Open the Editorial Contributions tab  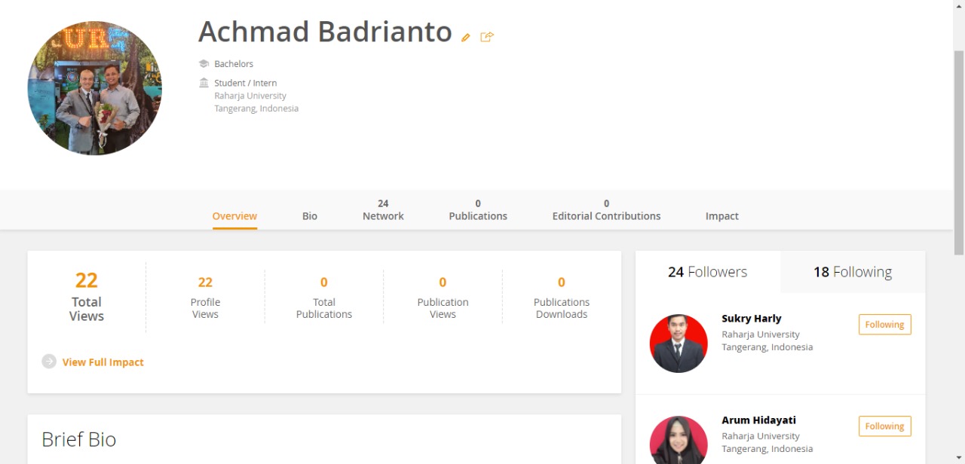coord(606,210)
